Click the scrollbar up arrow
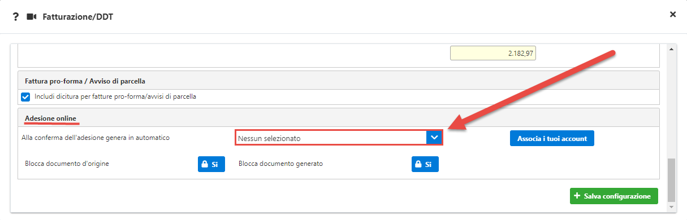Image resolution: width=687 pixels, height=220 pixels. [x=672, y=49]
